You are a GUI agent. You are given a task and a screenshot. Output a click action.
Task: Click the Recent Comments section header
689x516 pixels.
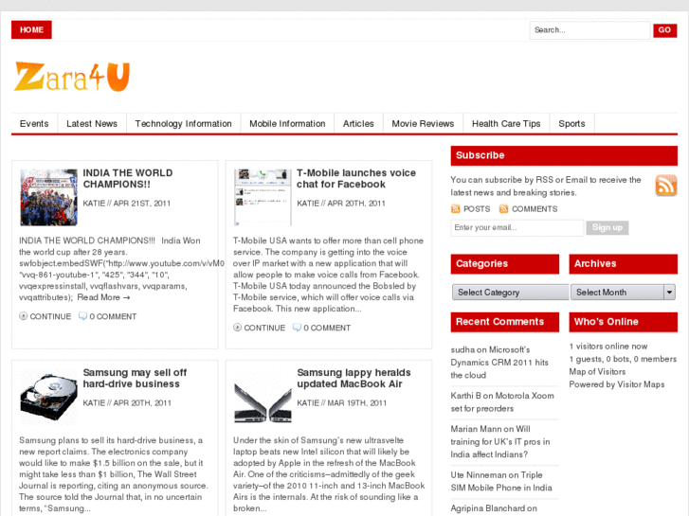(x=505, y=322)
